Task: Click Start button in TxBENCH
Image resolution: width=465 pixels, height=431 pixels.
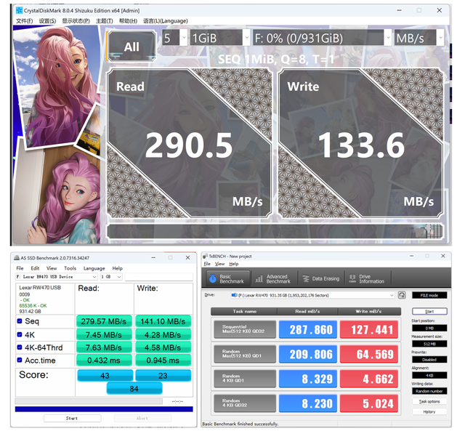Action: [x=429, y=311]
